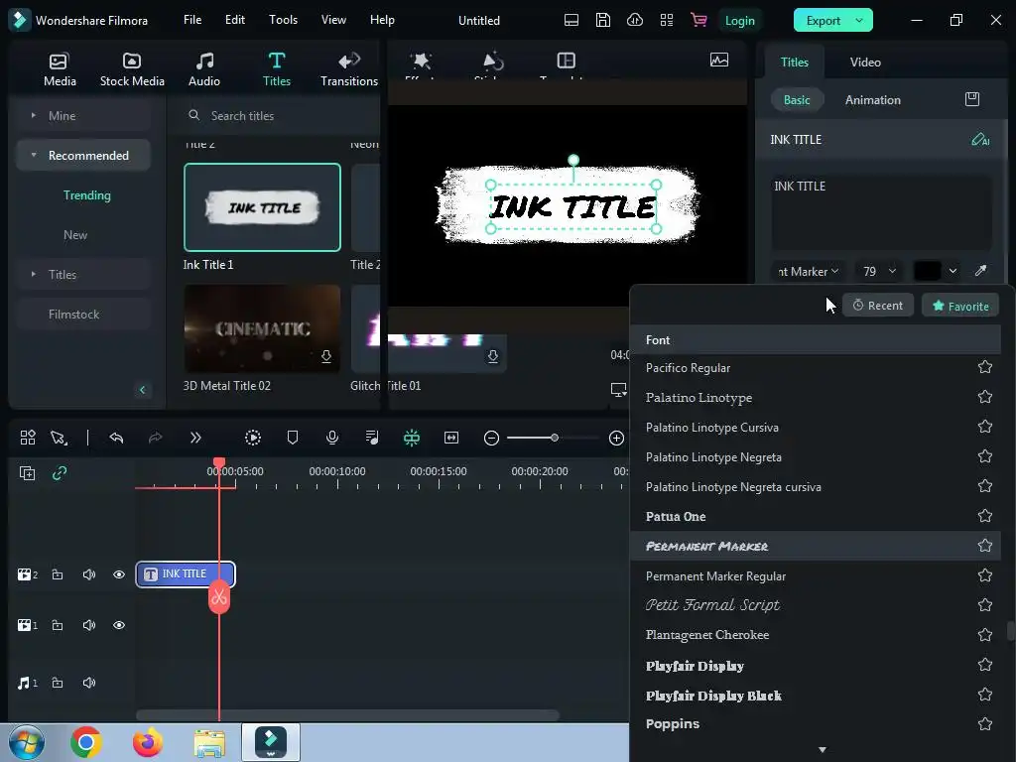Click the cloud upload icon
Screen dimensions: 1016x762
(634, 20)
